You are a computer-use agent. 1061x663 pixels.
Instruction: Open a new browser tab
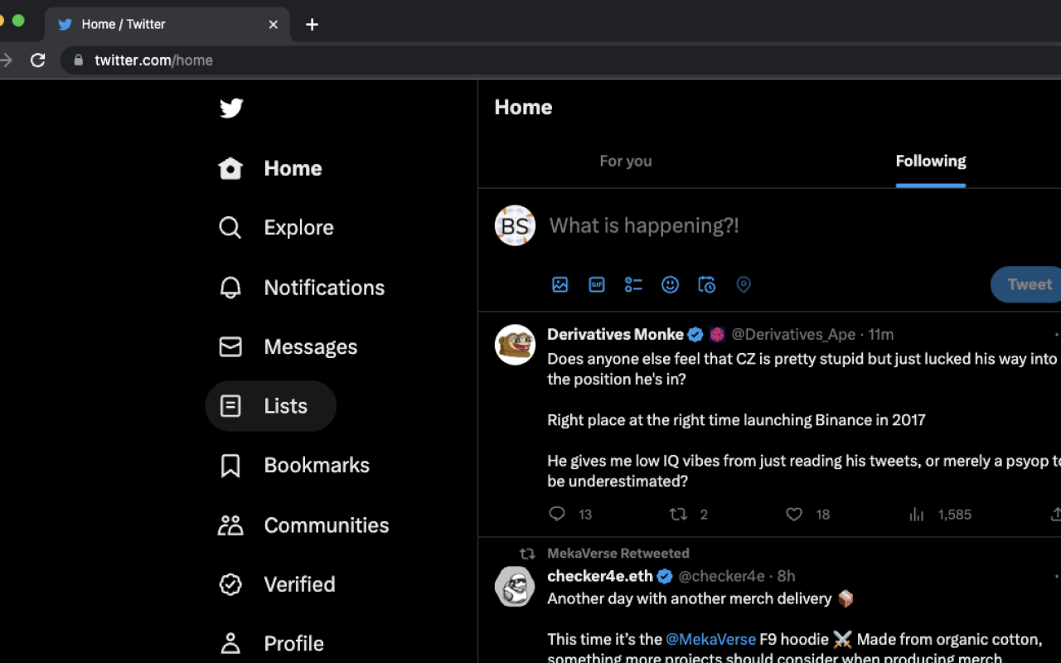[x=312, y=24]
